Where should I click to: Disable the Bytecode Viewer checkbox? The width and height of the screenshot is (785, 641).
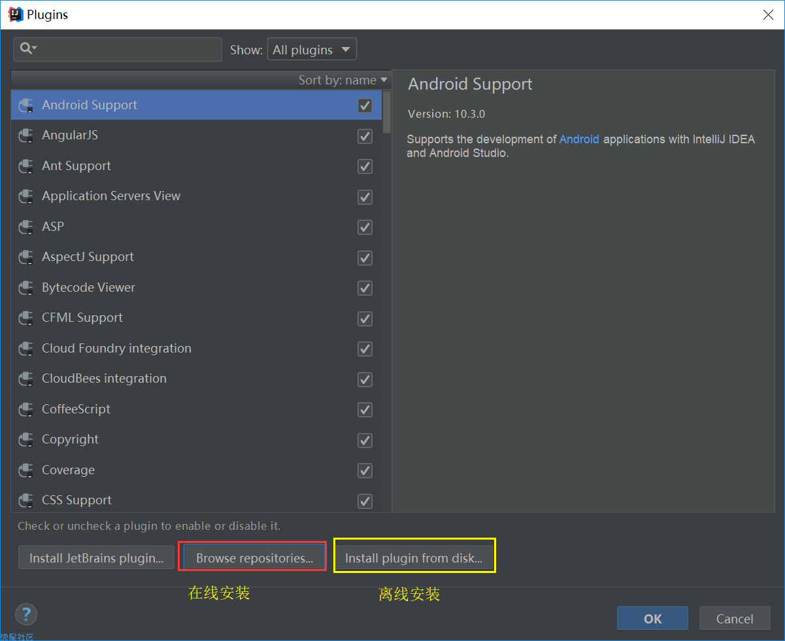[365, 288]
